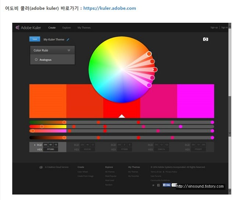Click white triangle indicator under red swatch
Image resolution: width=239 pixels, height=200 pixels.
coord(122,116)
